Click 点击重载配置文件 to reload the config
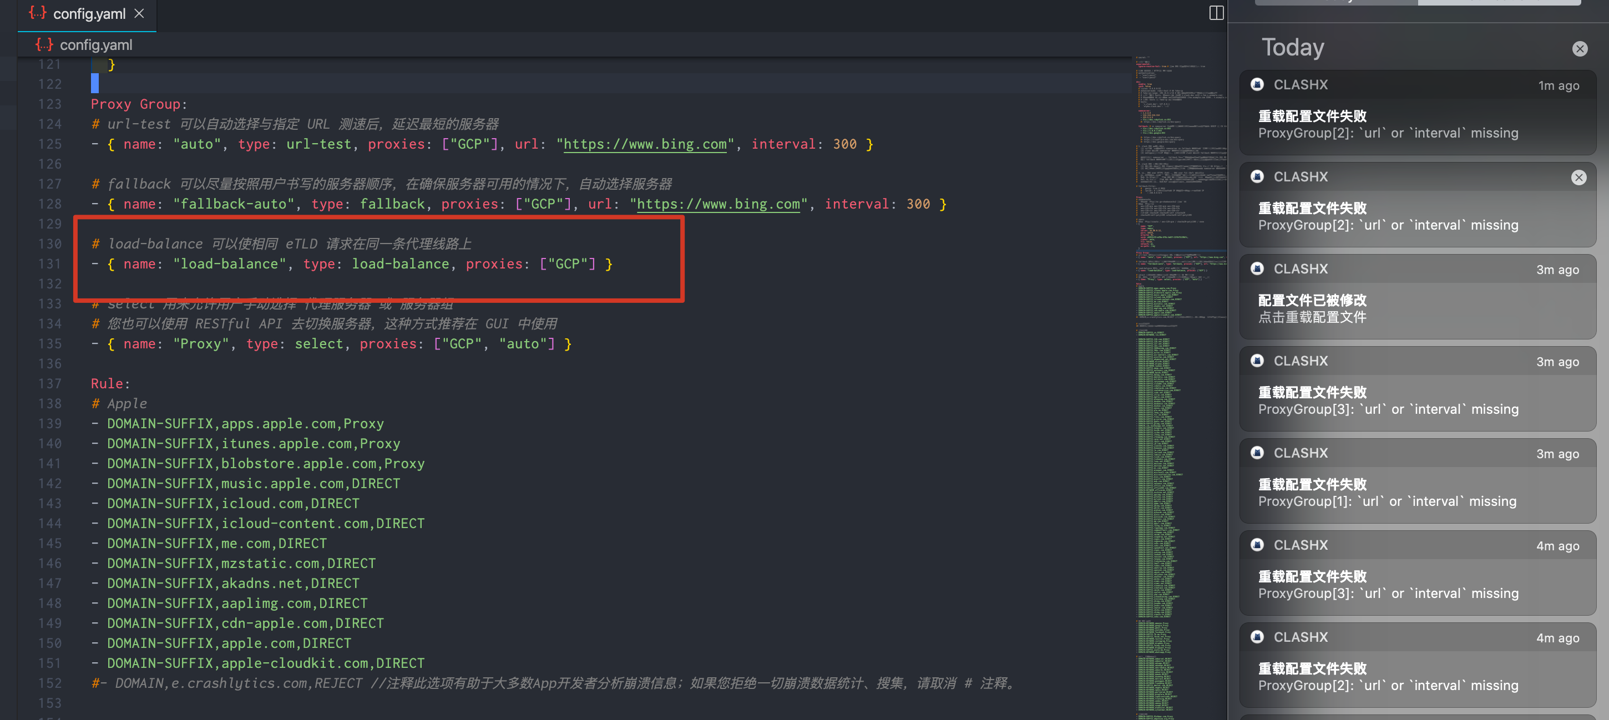Viewport: 1609px width, 720px height. [x=1312, y=318]
